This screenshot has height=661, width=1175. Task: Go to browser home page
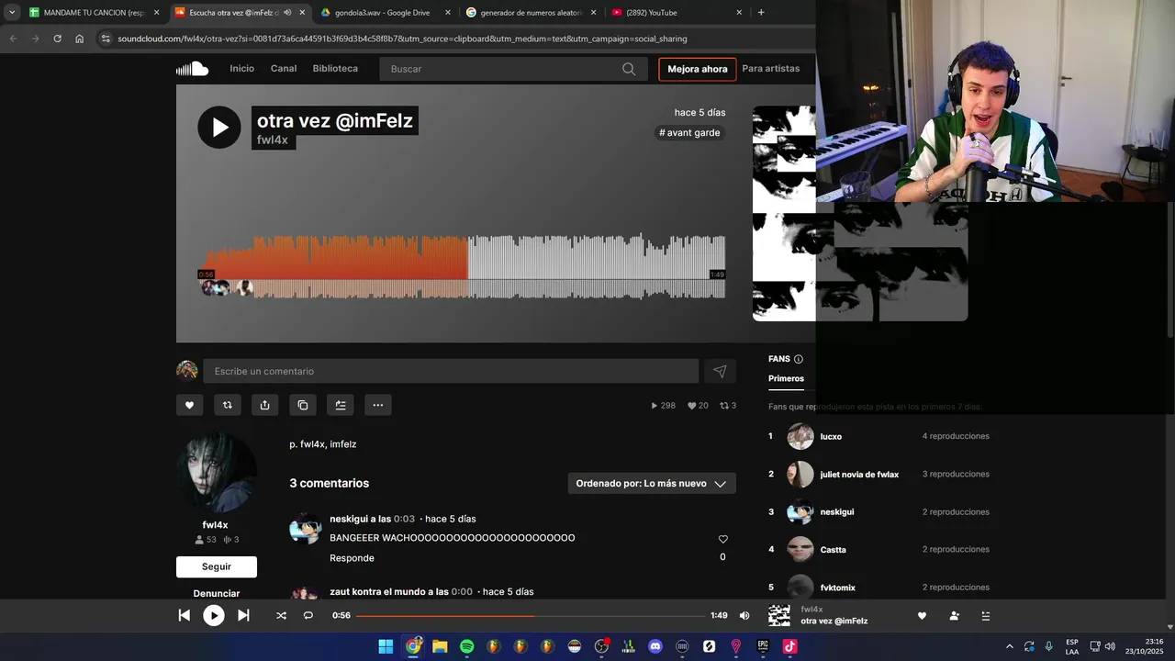(x=80, y=39)
